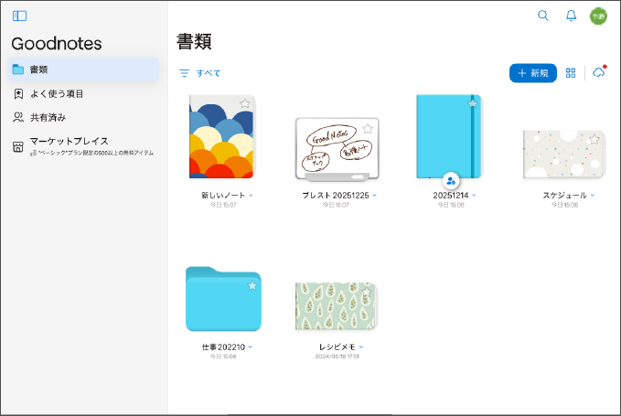
Task: Click the shared-people badge on 20251214
Action: pyautogui.click(x=451, y=181)
